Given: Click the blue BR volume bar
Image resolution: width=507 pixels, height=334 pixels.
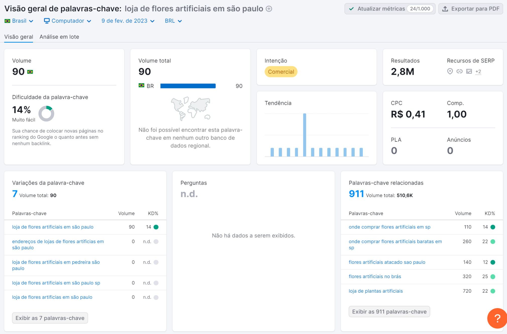Looking at the screenshot, I should pos(188,86).
